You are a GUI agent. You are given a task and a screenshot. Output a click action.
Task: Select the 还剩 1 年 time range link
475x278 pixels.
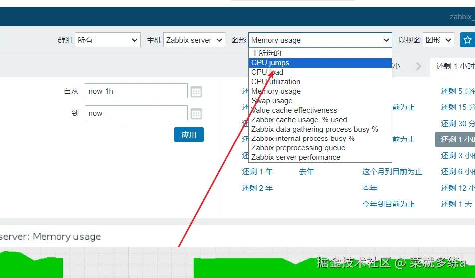[257, 172]
